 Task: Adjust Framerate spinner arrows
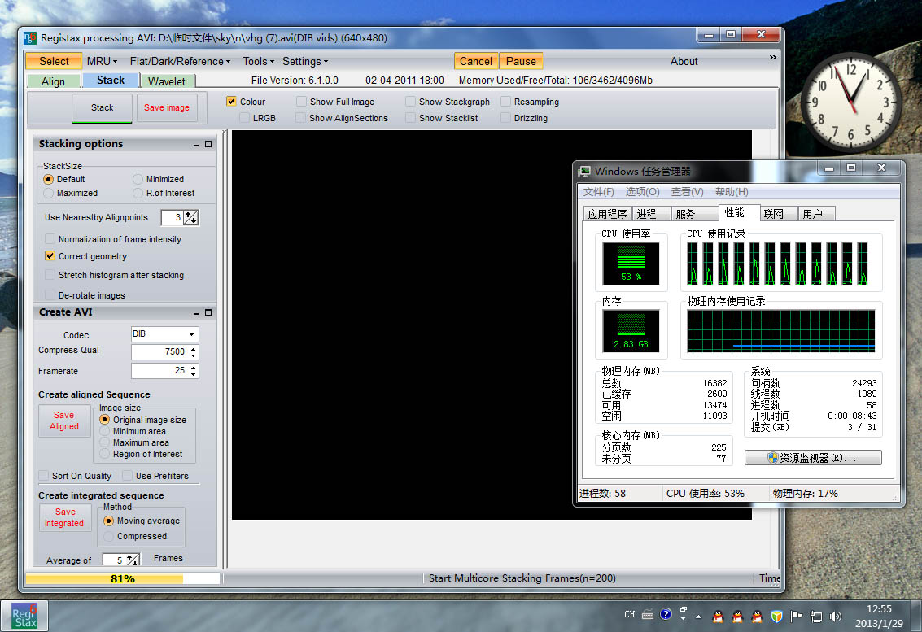point(194,371)
